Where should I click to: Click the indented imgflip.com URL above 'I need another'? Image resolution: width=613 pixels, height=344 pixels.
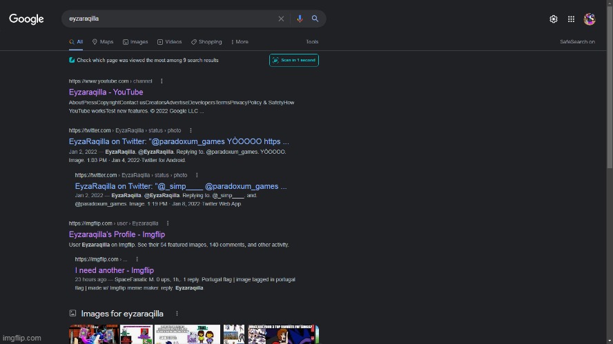pyautogui.click(x=101, y=259)
